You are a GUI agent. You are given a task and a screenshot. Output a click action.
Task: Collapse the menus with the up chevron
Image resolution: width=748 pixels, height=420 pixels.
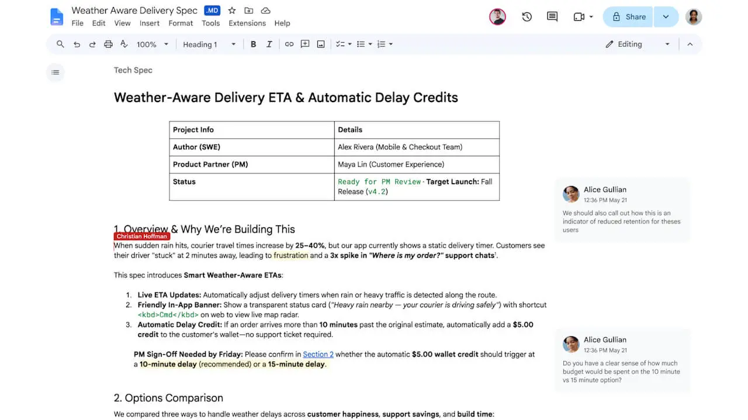(690, 44)
